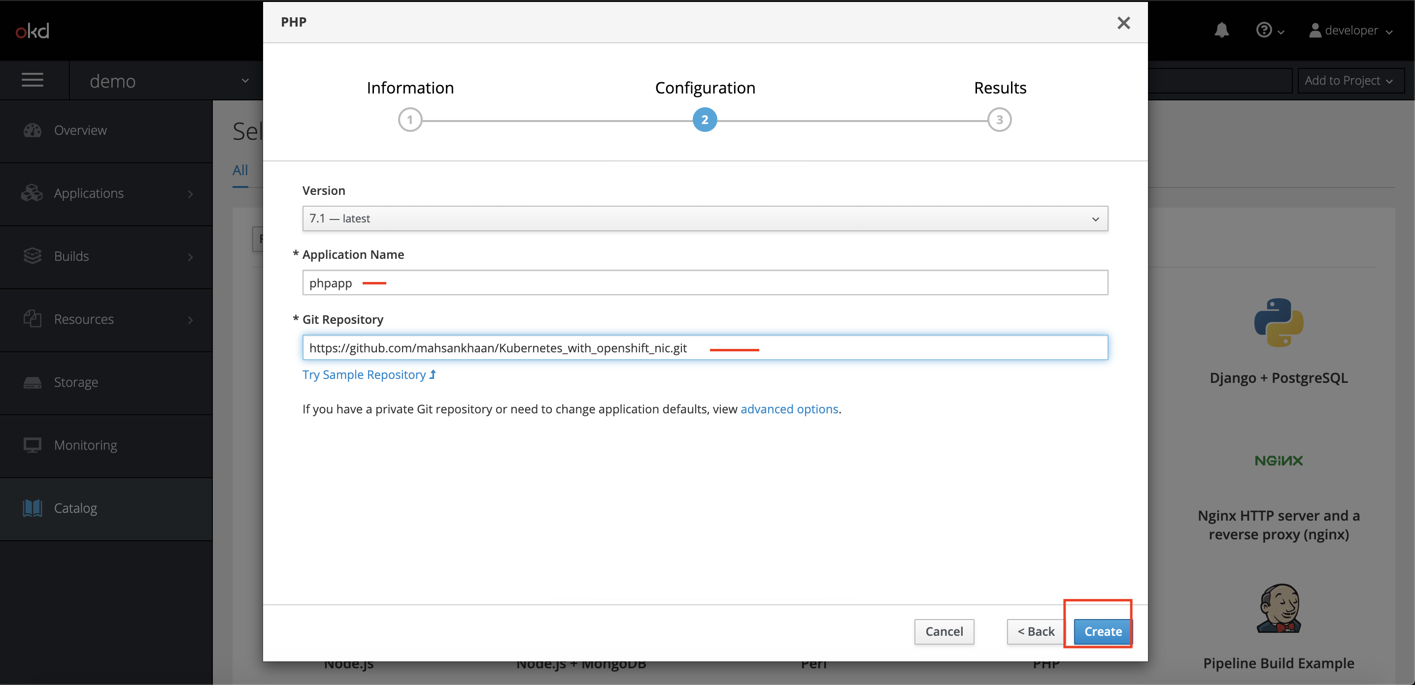
Task: Open the advanced options link
Action: pos(789,409)
